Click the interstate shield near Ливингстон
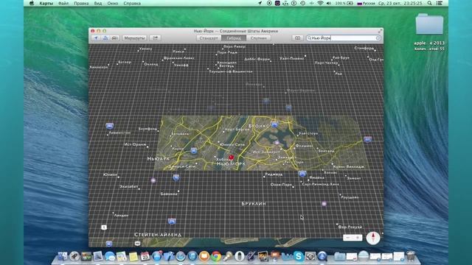 [x=110, y=126]
